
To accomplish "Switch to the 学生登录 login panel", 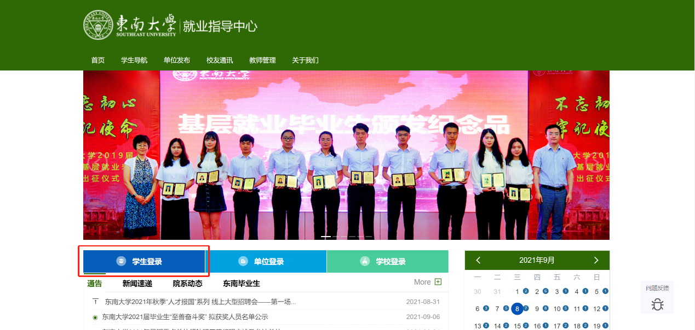I will point(143,261).
